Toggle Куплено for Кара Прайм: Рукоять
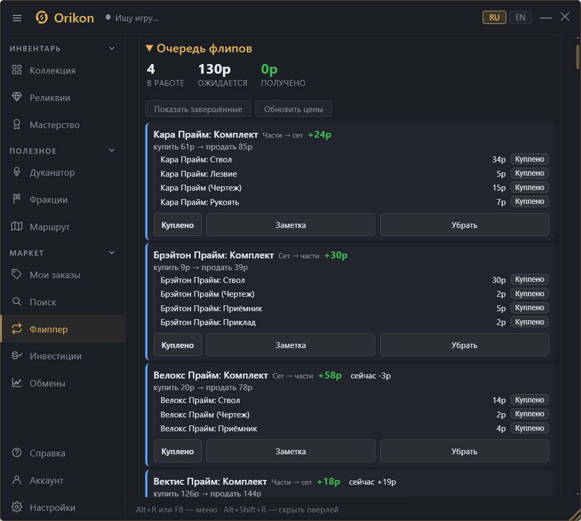The height and width of the screenshot is (521, 581). pos(530,201)
